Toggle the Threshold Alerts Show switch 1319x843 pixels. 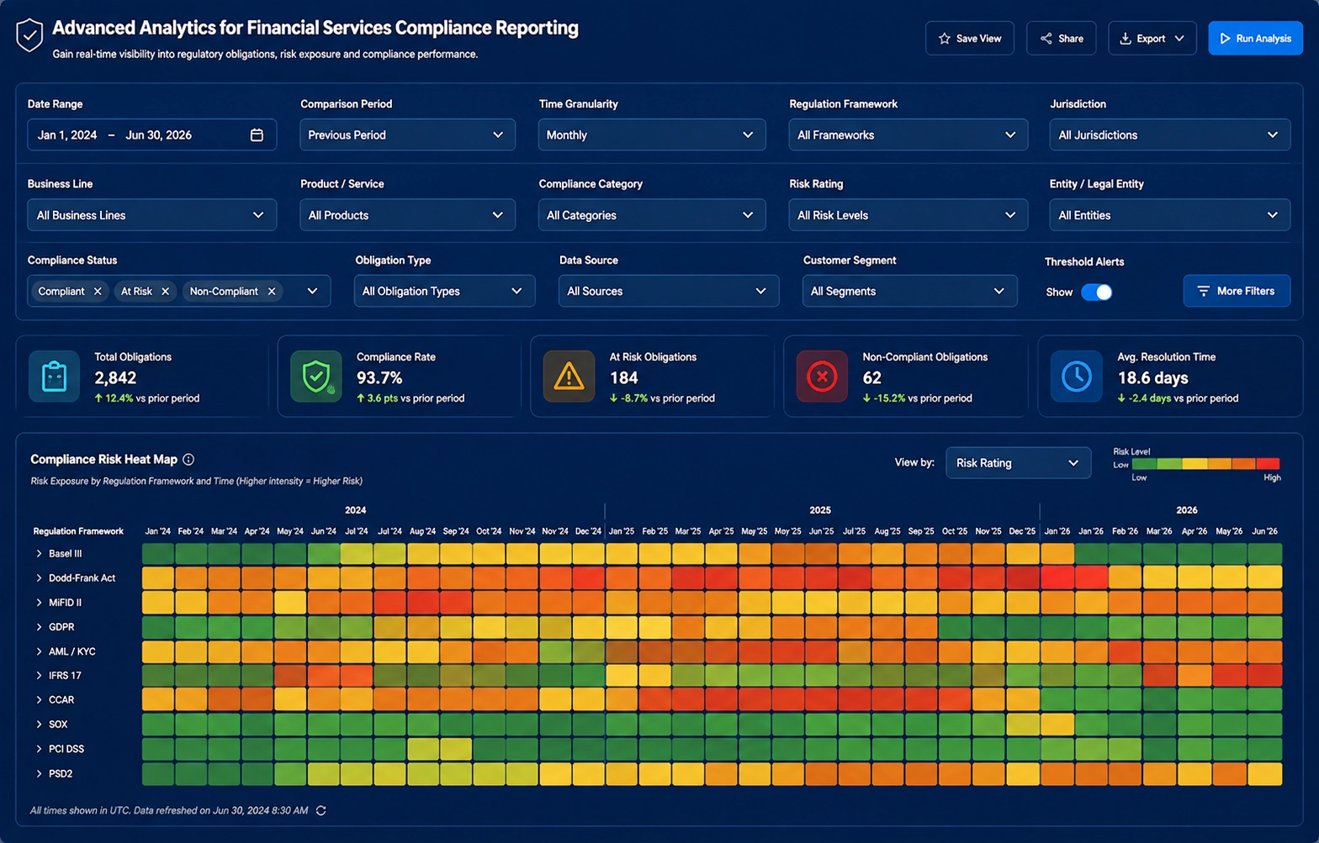[1097, 292]
